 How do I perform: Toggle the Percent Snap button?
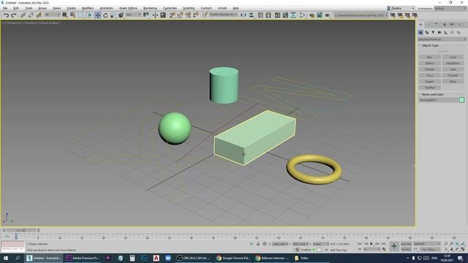[188, 15]
